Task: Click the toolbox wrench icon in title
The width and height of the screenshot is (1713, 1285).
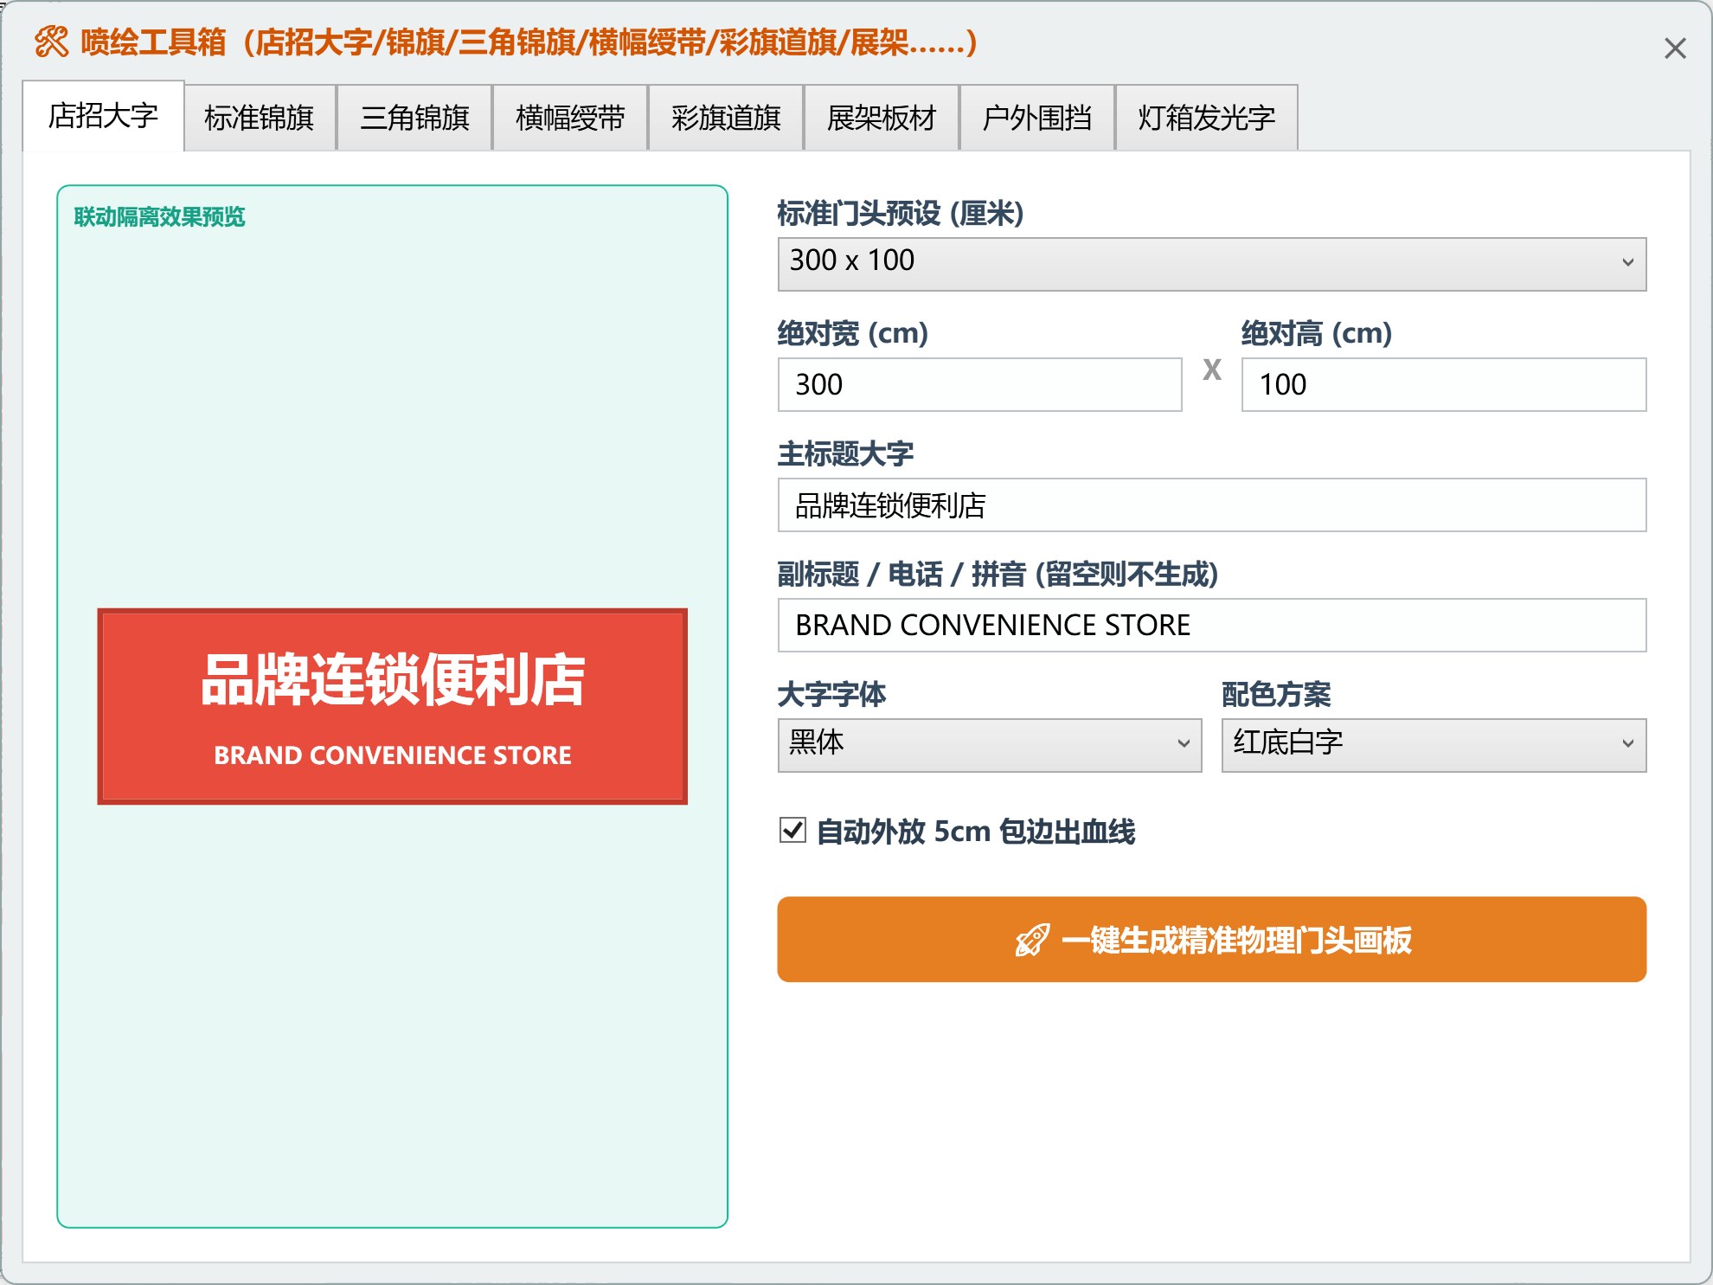Action: (x=51, y=42)
